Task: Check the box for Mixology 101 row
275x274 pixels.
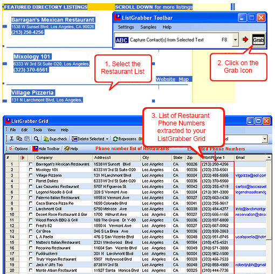Action: [31, 170]
